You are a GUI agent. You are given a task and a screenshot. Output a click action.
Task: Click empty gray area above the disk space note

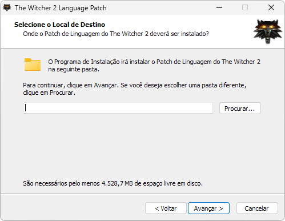pos(142,148)
